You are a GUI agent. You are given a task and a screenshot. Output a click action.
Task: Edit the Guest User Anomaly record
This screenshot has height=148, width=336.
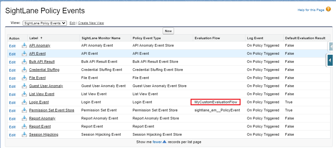click(x=12, y=86)
